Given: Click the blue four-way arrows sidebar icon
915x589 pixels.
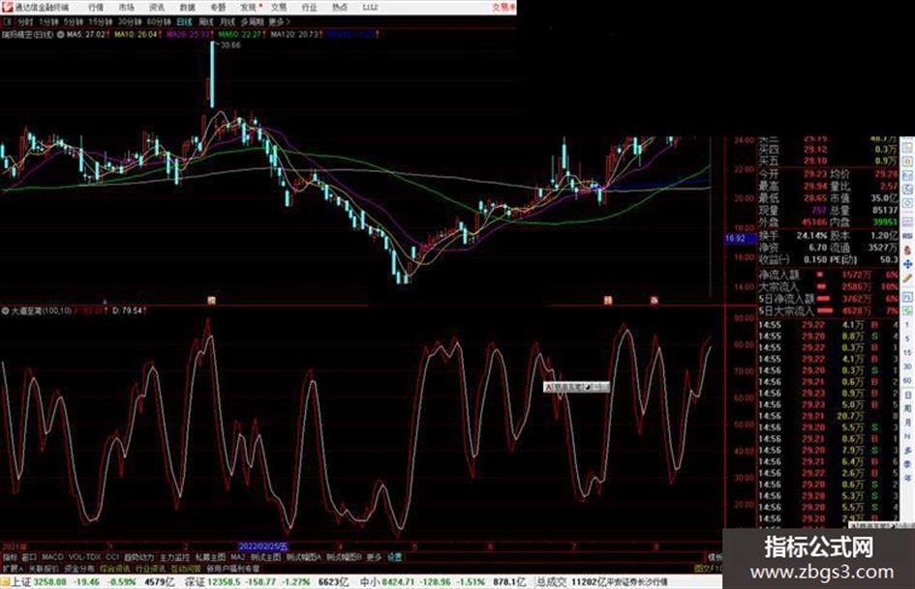Looking at the screenshot, I should click(x=907, y=265).
